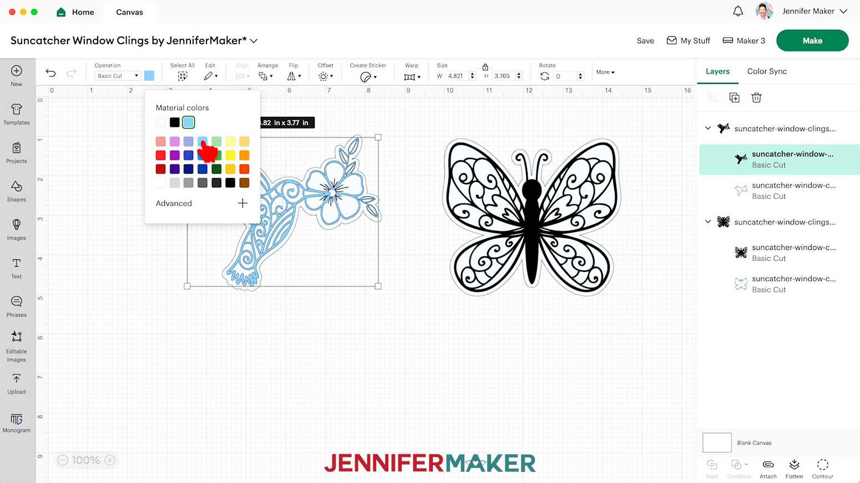Collapse the butterfly layer group
The width and height of the screenshot is (860, 483).
[708, 222]
